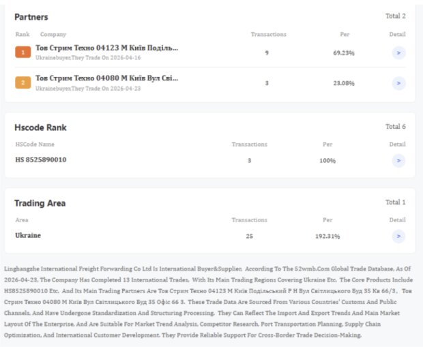
Task: Click Total 6 label in Hscode Rank
Action: (x=396, y=127)
